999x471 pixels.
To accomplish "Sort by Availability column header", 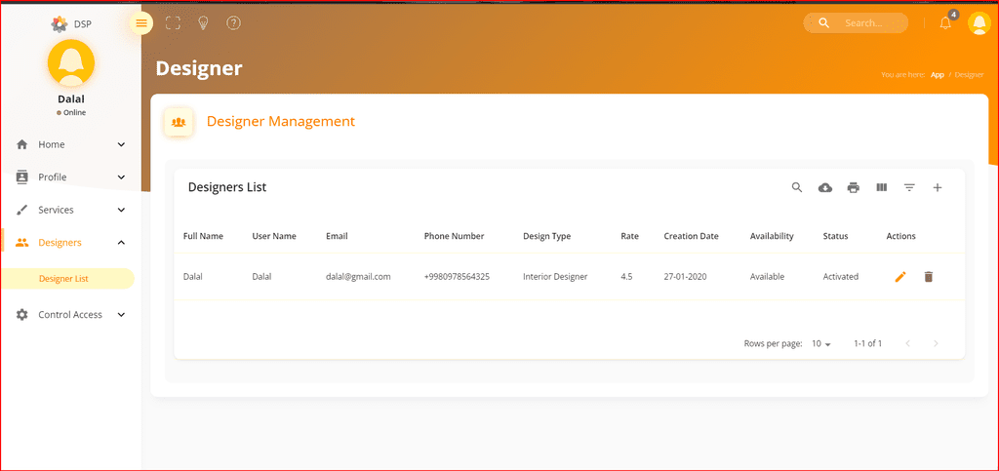I will [x=772, y=236].
